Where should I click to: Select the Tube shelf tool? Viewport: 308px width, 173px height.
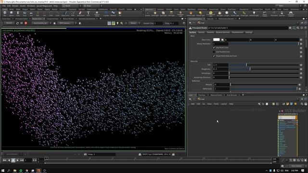pyautogui.click(x=18, y=13)
